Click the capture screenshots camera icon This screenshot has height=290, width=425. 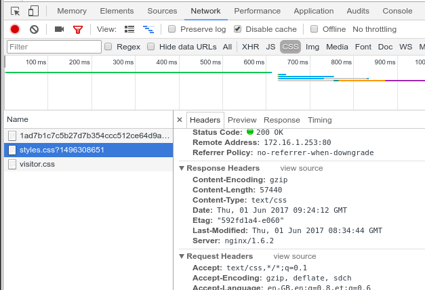(59, 29)
